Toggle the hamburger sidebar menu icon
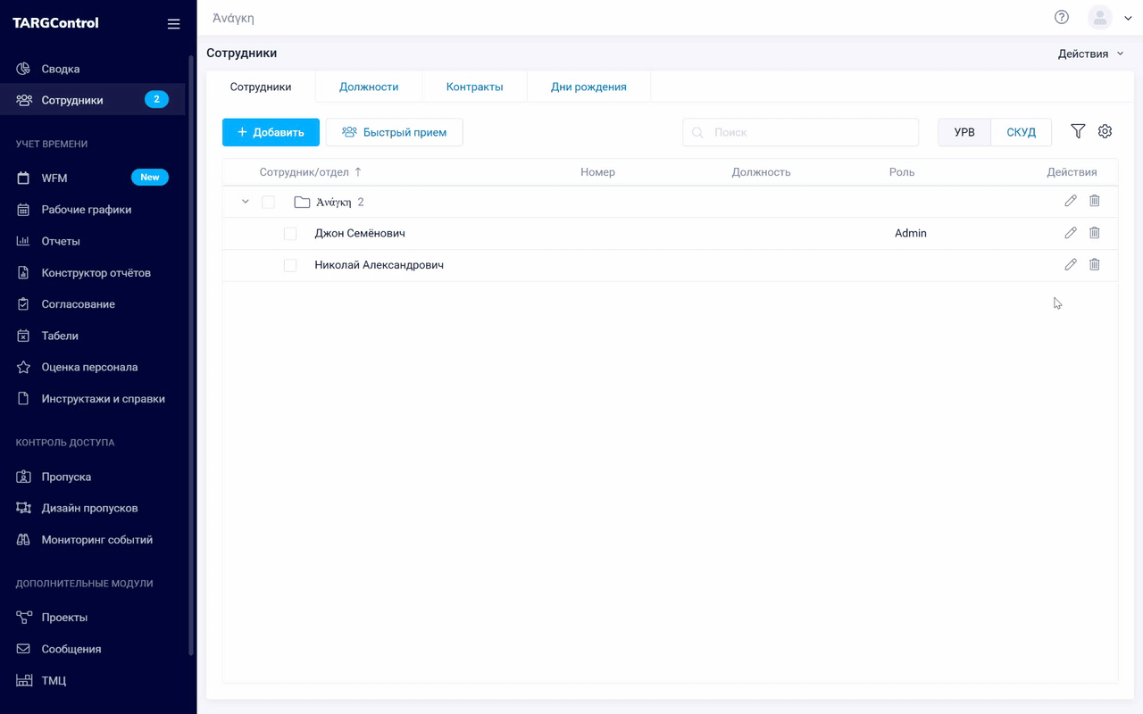This screenshot has height=714, width=1143. (x=173, y=24)
